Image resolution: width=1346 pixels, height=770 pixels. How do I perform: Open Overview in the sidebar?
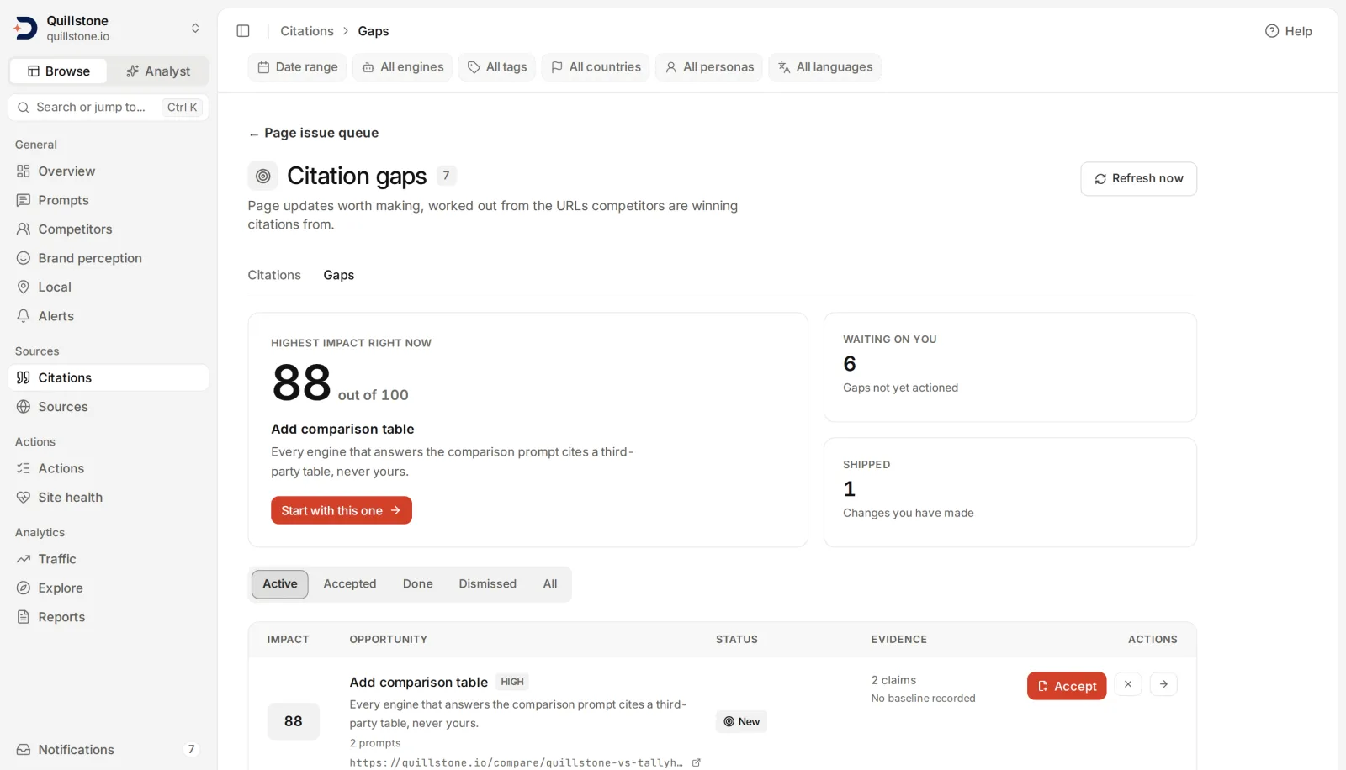pyautogui.click(x=109, y=171)
